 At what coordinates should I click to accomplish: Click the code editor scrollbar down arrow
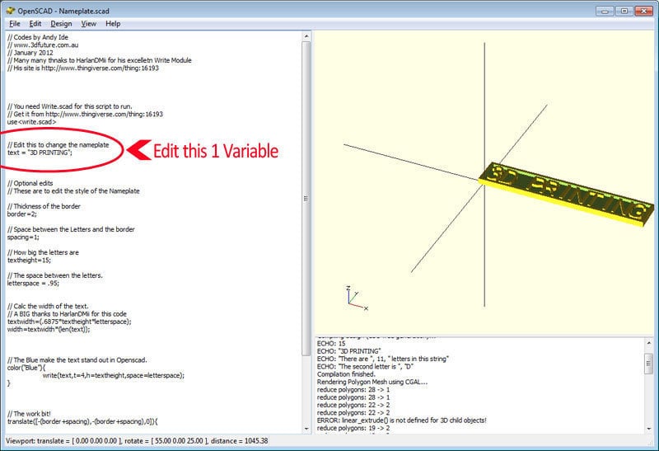tap(306, 429)
